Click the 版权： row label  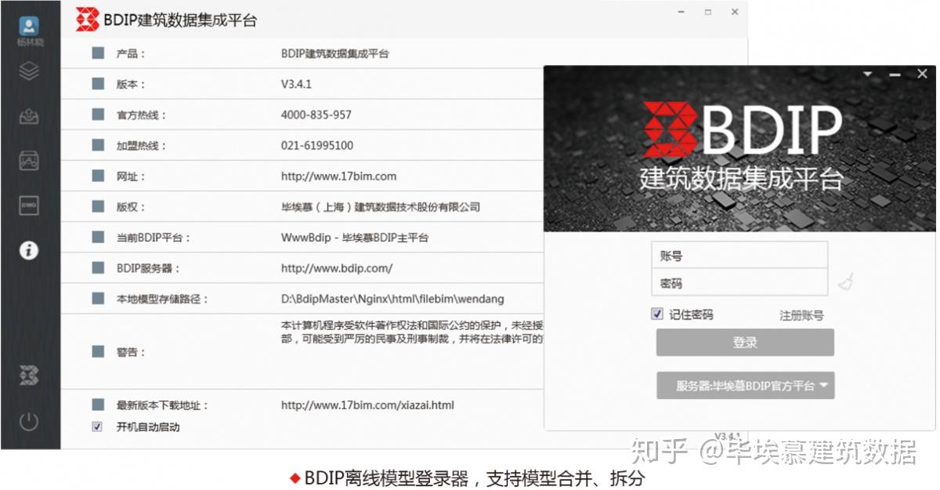(131, 207)
